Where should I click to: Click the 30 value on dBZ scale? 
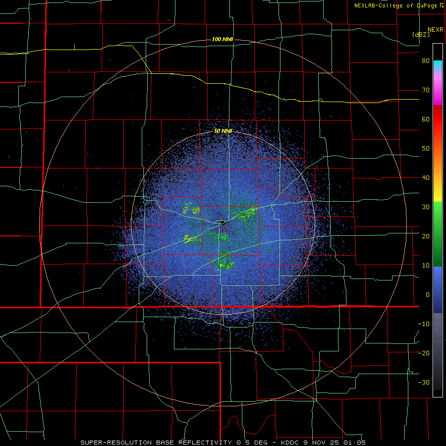(426, 207)
